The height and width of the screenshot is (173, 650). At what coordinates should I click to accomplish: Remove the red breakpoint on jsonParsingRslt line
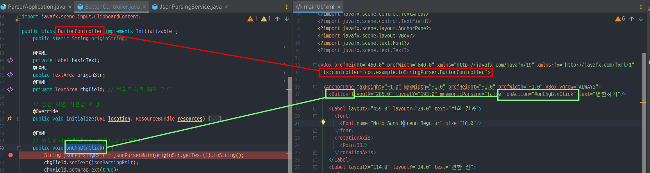10,155
